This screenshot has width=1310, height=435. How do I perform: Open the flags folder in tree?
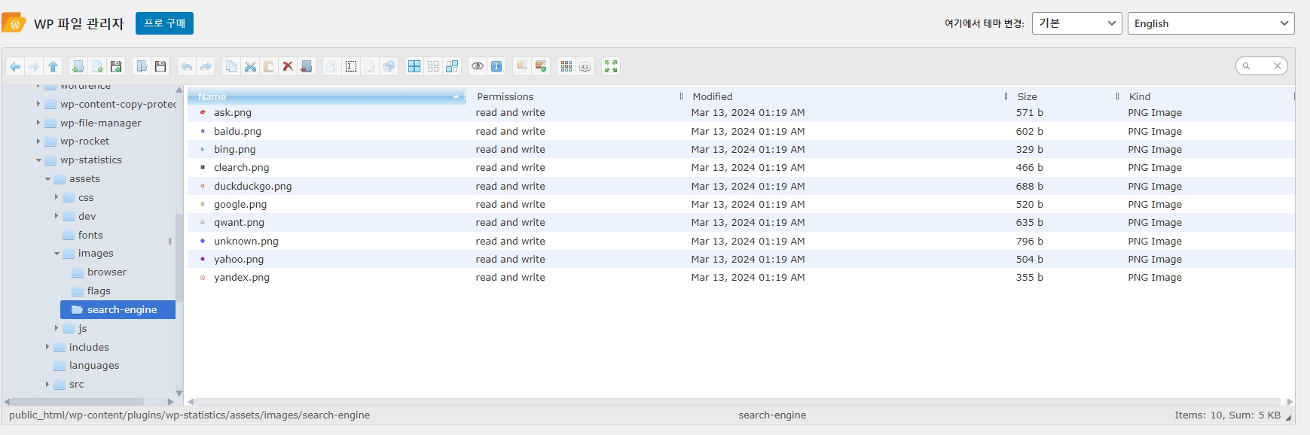point(90,291)
